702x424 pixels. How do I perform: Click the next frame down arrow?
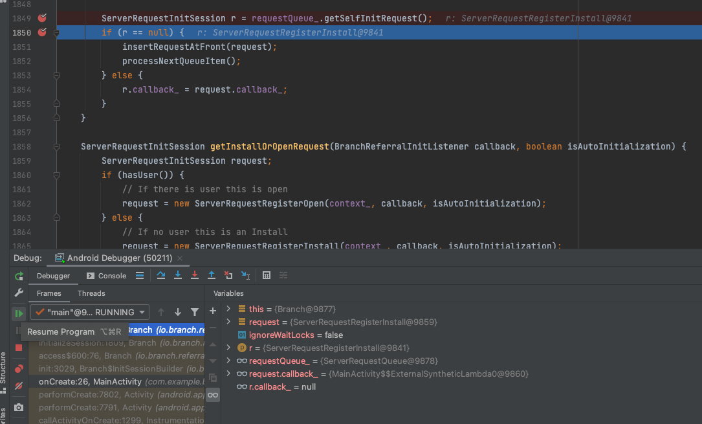[178, 312]
